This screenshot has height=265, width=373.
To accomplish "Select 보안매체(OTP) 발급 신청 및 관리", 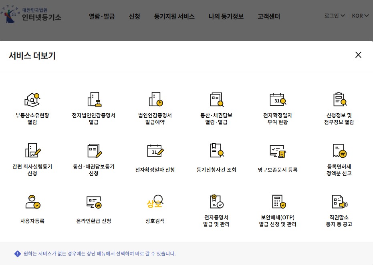I will point(278,209).
